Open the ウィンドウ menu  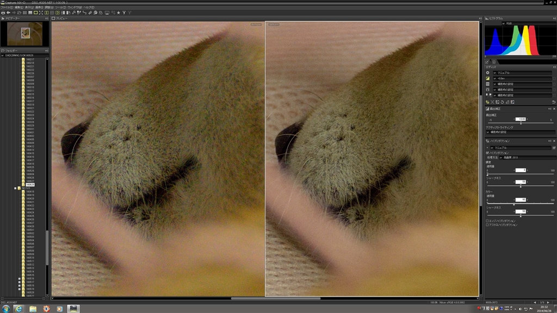[75, 7]
